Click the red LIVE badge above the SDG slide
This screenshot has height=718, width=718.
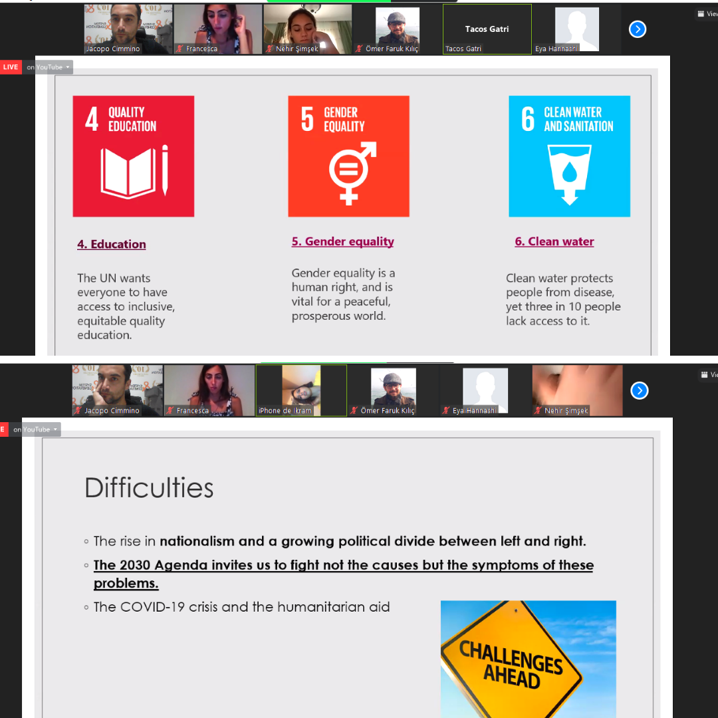tap(11, 67)
